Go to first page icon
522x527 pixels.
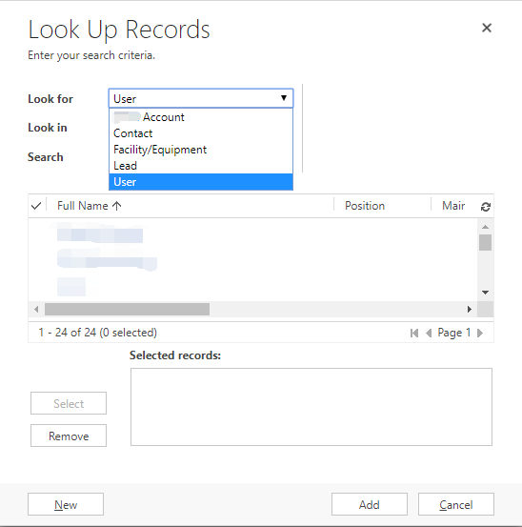coord(414,333)
